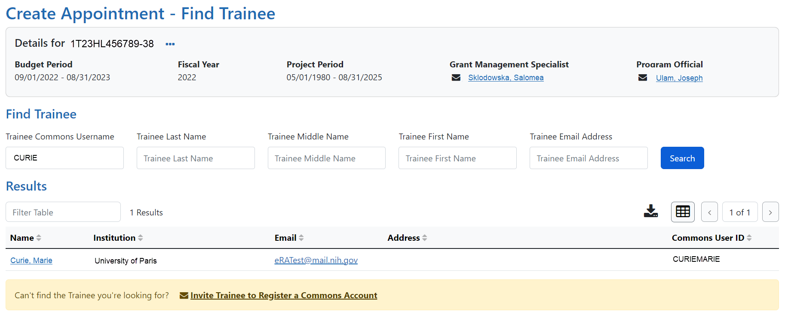Click the blue Search button
785x318 pixels.
click(x=682, y=158)
